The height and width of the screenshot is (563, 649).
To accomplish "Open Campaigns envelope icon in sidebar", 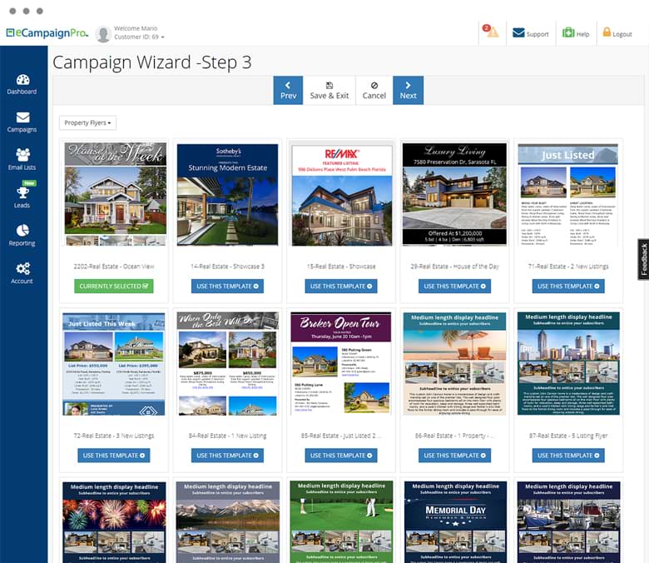I will pyautogui.click(x=22, y=117).
